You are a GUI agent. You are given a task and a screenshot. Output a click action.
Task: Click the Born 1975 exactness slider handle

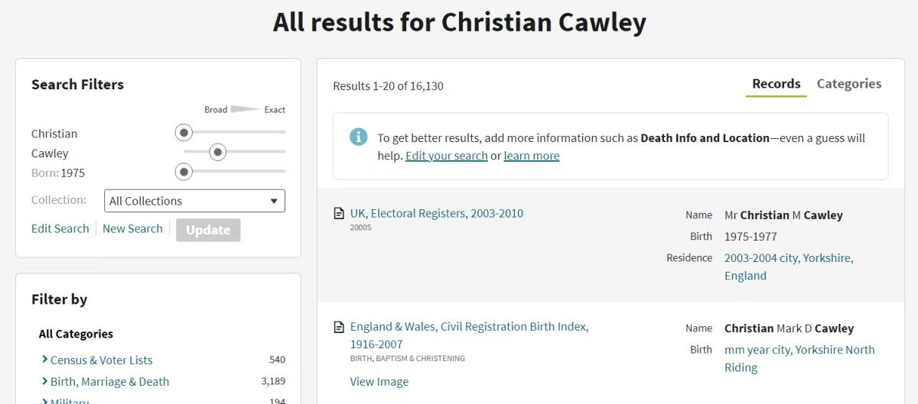(184, 173)
